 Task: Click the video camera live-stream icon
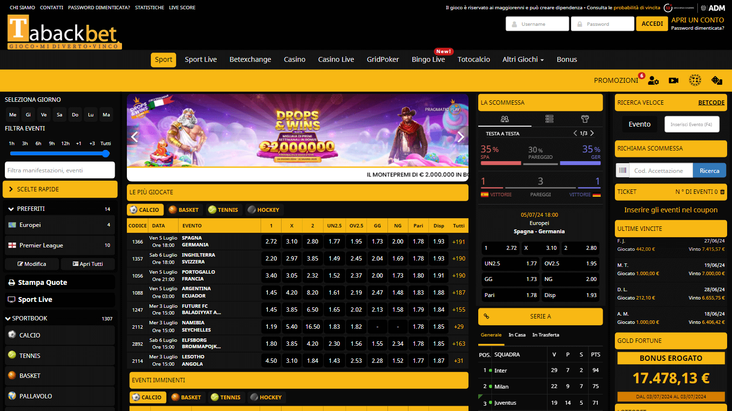click(673, 80)
